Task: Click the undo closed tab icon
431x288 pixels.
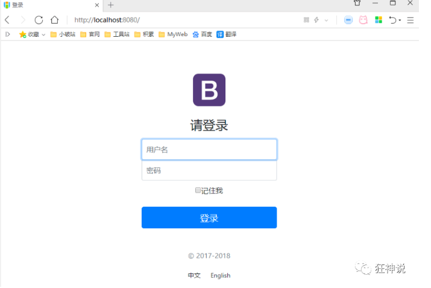Action: point(392,20)
